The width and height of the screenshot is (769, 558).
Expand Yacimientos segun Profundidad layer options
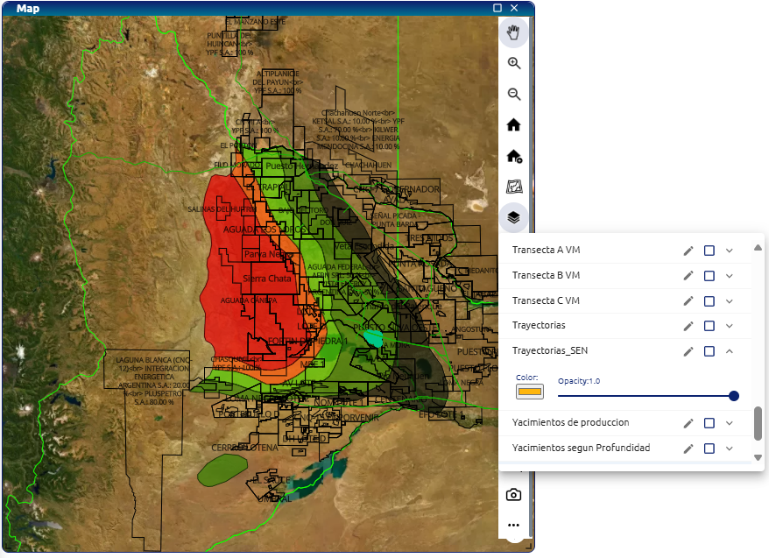[x=729, y=449]
